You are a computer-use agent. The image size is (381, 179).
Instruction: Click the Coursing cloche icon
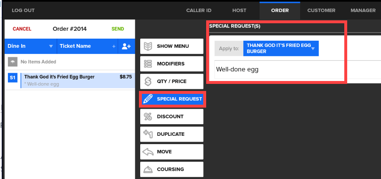point(148,169)
